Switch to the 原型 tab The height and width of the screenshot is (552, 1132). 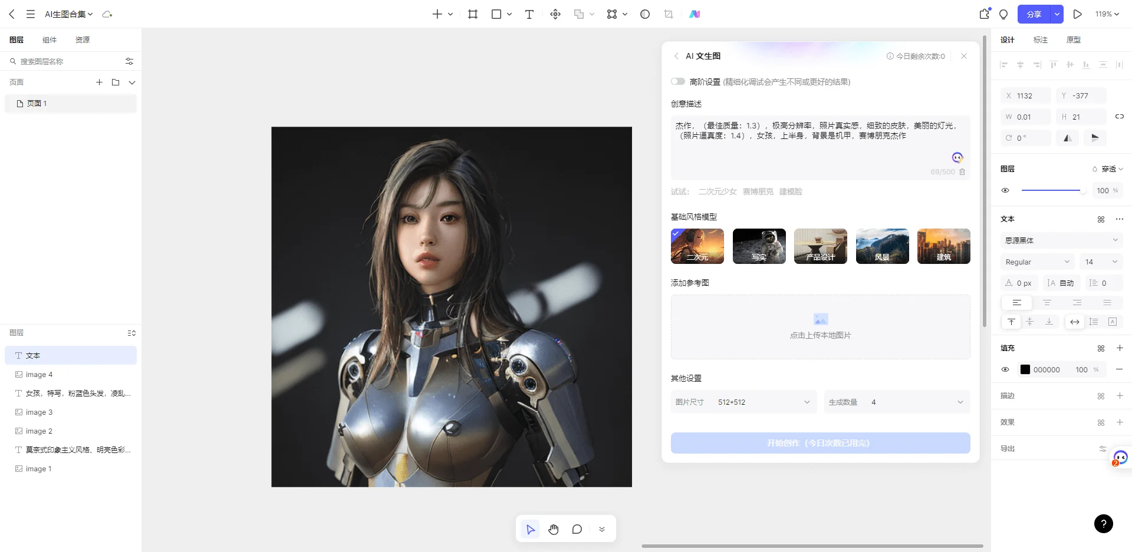pos(1073,40)
